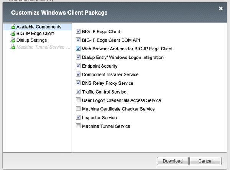Image resolution: width=230 pixels, height=170 pixels.
Task: Uncheck Dialup Entry/Windows Logon Integration
Action: [78, 57]
